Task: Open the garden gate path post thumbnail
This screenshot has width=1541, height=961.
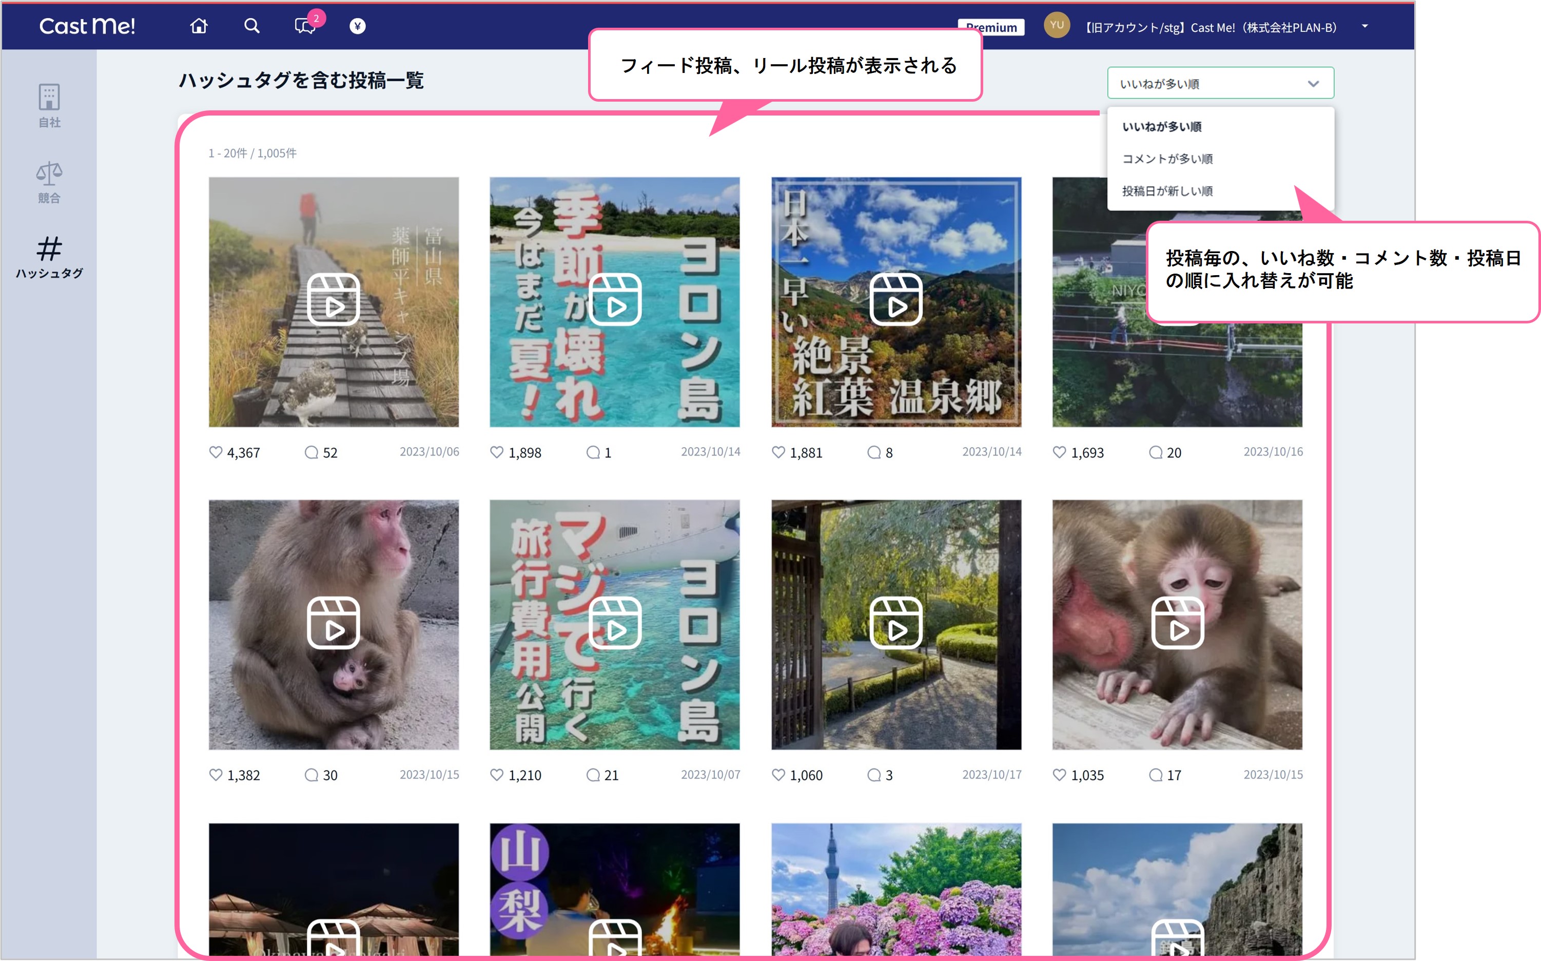Action: [x=896, y=625]
